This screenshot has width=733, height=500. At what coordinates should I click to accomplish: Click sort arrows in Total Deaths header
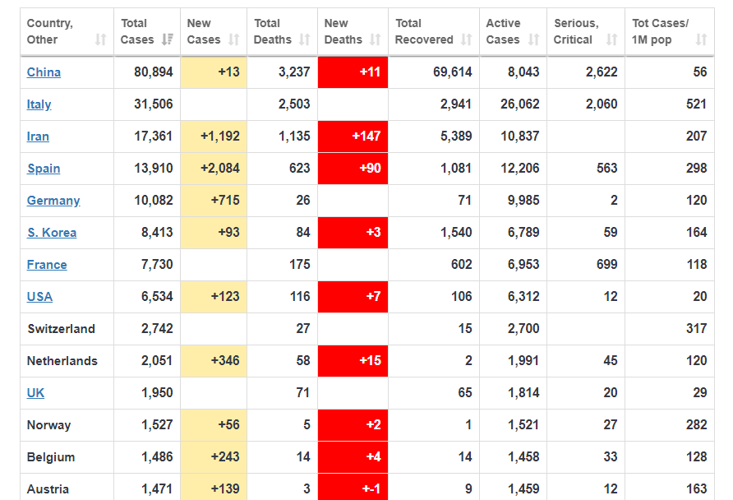[305, 39]
